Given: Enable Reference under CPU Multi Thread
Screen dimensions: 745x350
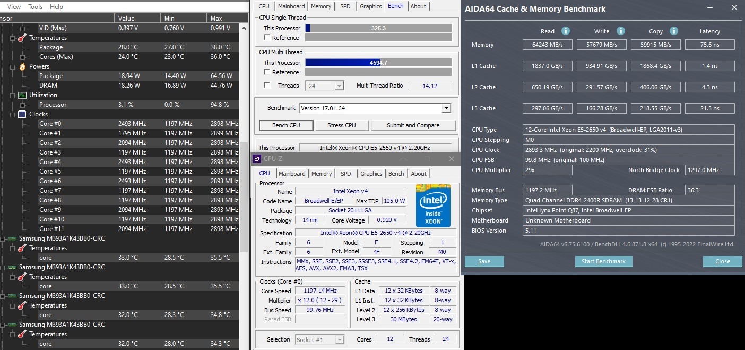Looking at the screenshot, I should [267, 72].
